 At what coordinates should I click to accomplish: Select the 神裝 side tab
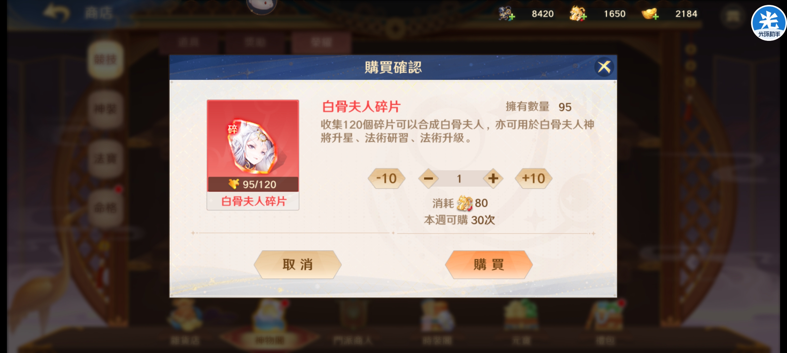(x=105, y=109)
